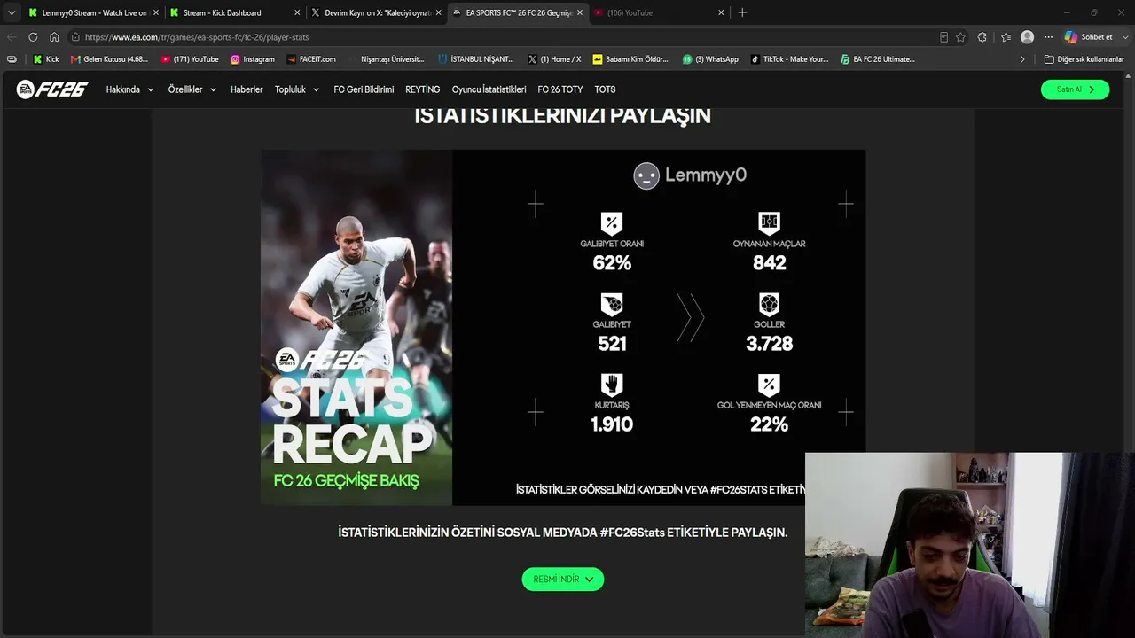Open the browser extensions icon

pyautogui.click(x=982, y=37)
